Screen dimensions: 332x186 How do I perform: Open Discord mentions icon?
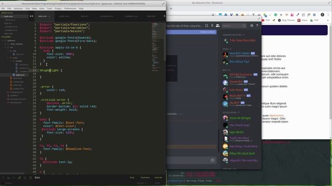pos(252,25)
